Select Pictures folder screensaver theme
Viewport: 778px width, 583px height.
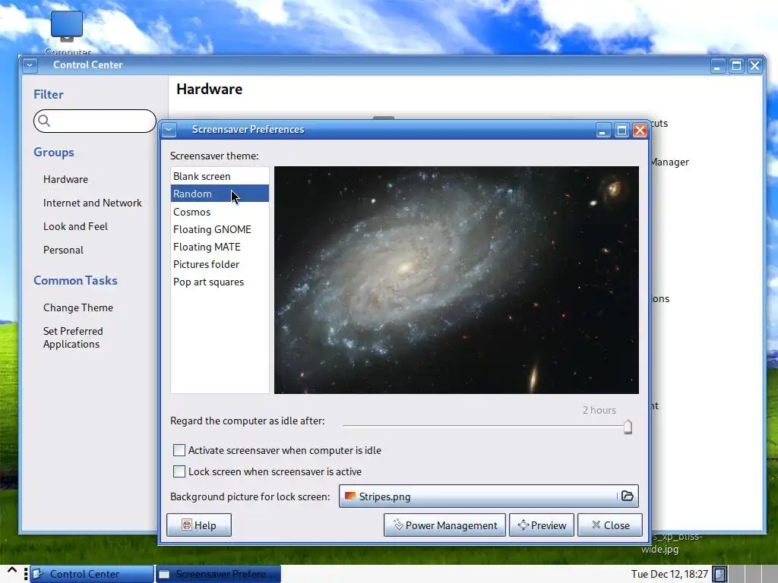point(220,264)
